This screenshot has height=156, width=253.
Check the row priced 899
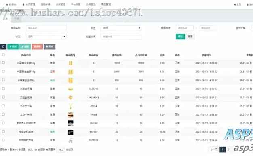coord(3,80)
